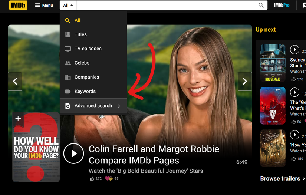The height and width of the screenshot is (195, 306).
Task: Choose TV episodes search filter
Action: [x=88, y=49]
